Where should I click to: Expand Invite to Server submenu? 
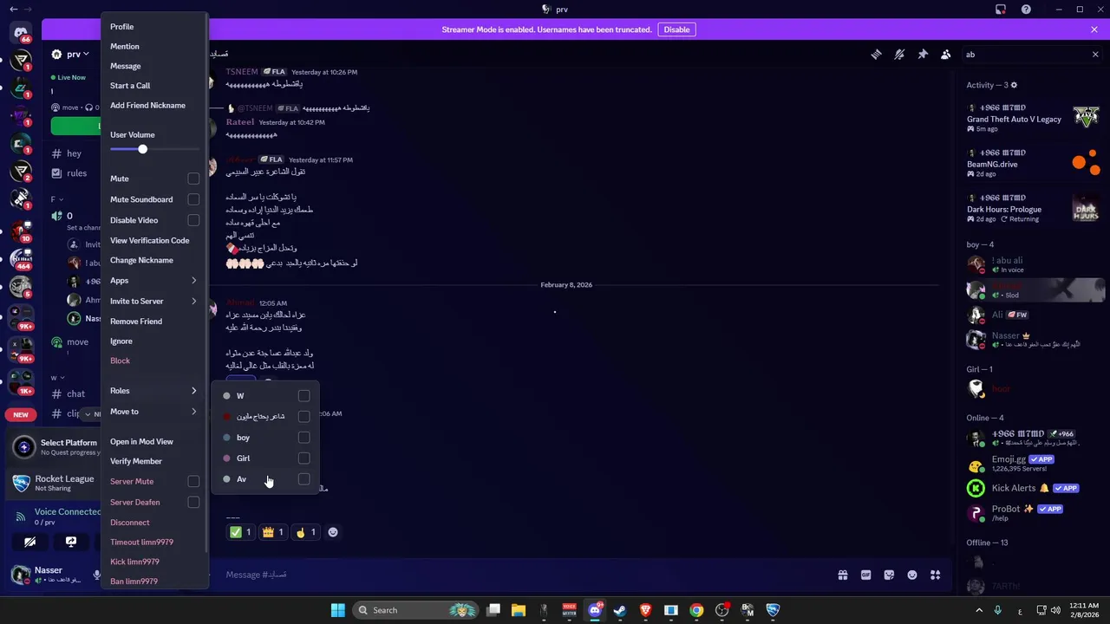click(154, 301)
